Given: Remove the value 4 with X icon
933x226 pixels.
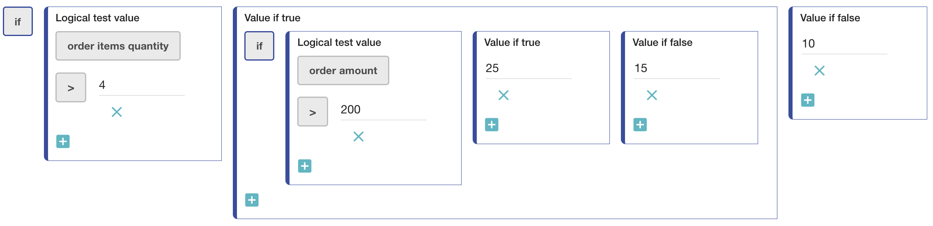Looking at the screenshot, I should [x=117, y=112].
